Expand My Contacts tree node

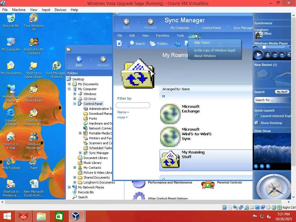[75, 167]
